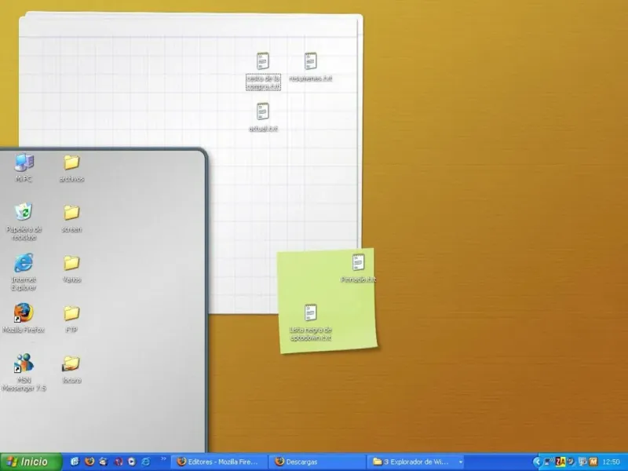Open the Explorador de Windows group dropdown arrow
The image size is (628, 471).
461,462
